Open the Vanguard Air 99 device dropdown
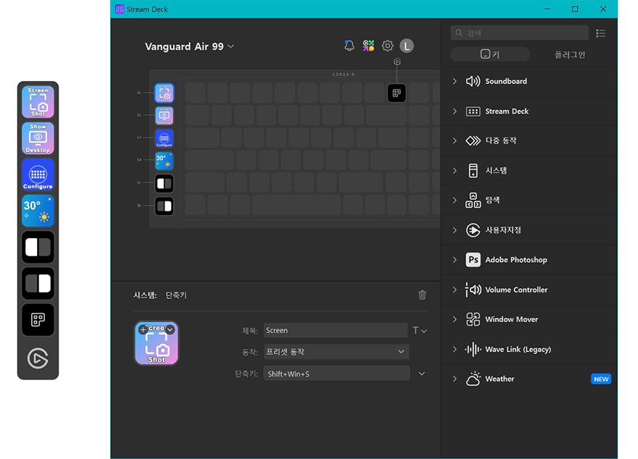The image size is (638, 459). coord(190,46)
